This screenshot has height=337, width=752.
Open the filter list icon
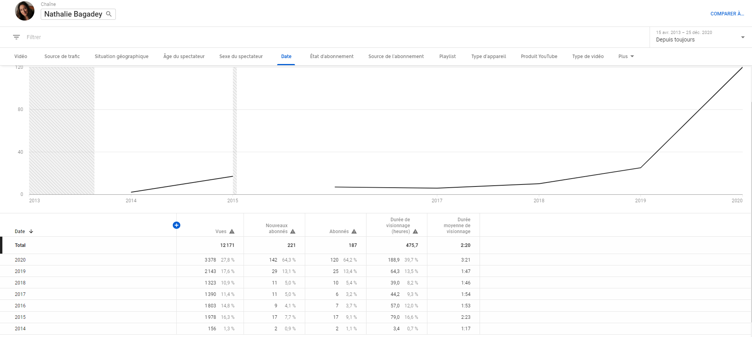pyautogui.click(x=16, y=37)
